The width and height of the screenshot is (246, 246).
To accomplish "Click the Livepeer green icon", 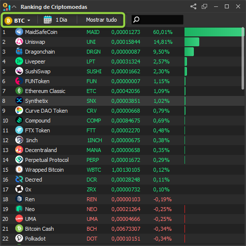I will [19, 61].
